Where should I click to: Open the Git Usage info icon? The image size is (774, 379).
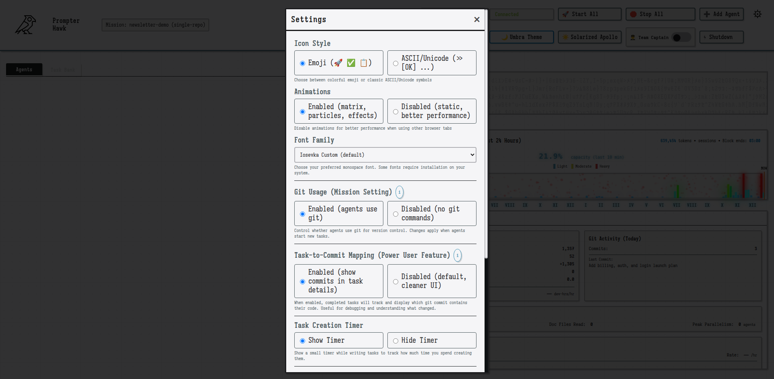click(x=399, y=192)
